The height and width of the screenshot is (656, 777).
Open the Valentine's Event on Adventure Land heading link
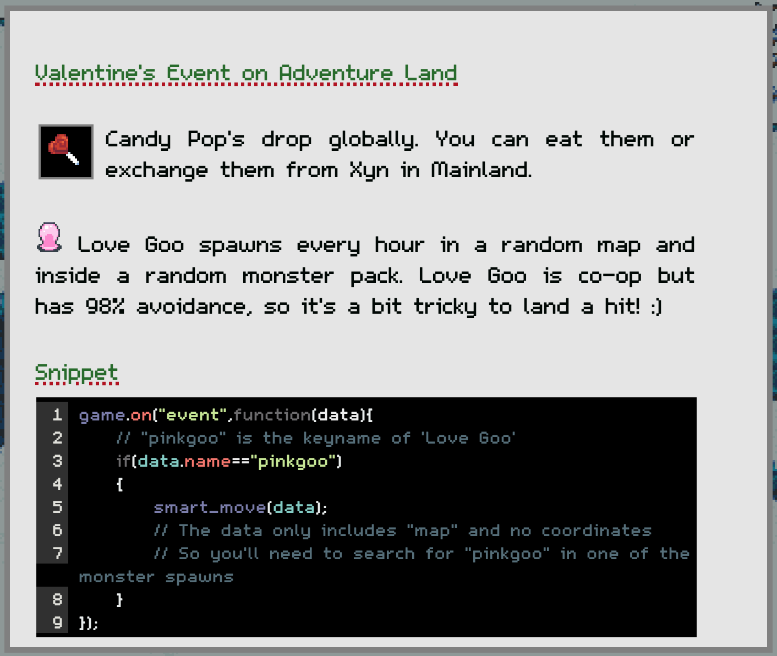[245, 73]
